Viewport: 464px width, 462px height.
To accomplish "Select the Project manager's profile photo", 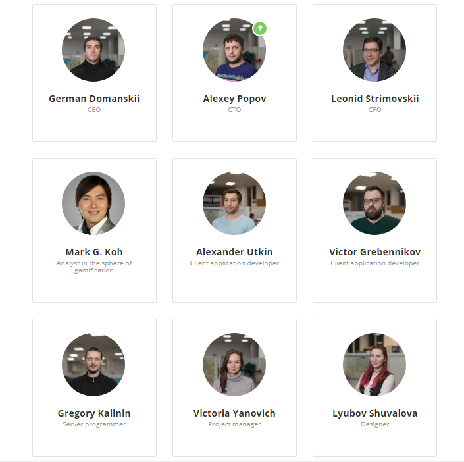I will [x=234, y=365].
